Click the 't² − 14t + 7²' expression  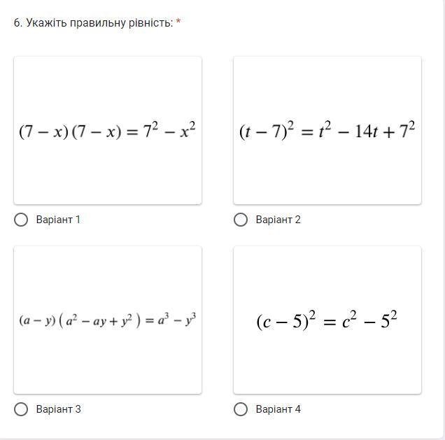367,131
